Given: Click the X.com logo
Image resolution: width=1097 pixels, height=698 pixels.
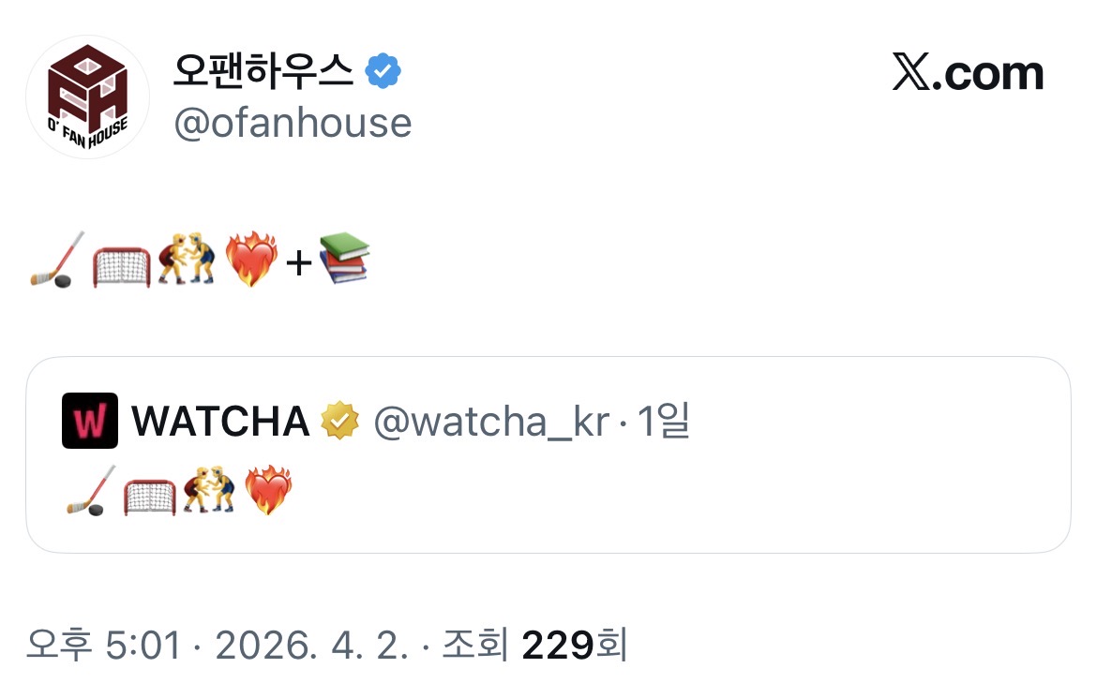Looking at the screenshot, I should [968, 74].
